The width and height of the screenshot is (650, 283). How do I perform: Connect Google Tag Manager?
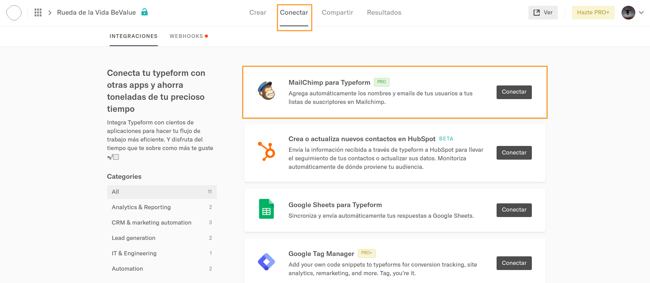coord(514,263)
